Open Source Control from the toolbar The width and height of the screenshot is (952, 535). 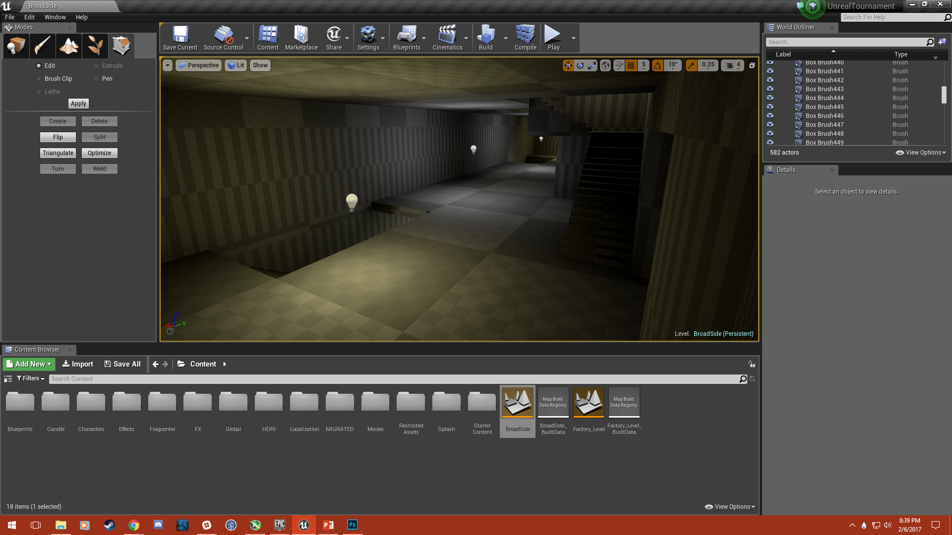click(x=223, y=38)
